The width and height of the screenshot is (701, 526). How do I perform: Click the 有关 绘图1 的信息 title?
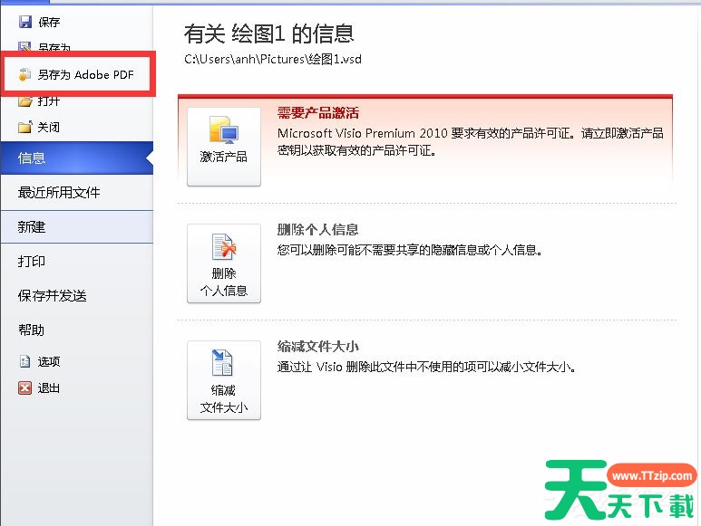tap(269, 33)
